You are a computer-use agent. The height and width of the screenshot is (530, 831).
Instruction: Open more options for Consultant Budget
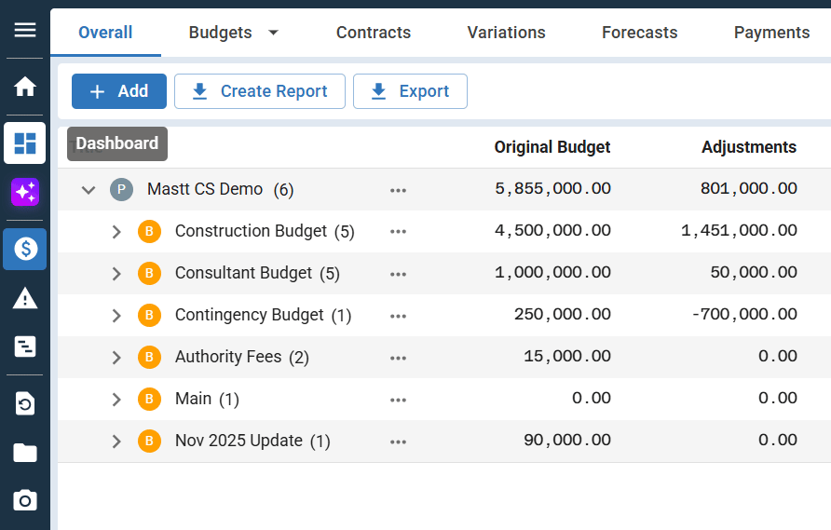[399, 274]
